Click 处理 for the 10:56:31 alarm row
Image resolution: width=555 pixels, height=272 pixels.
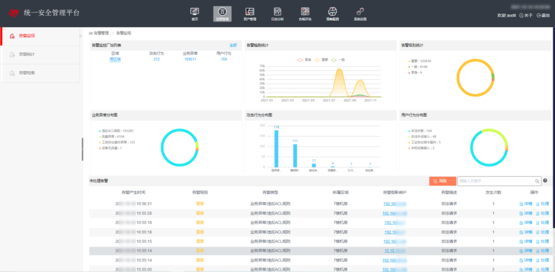[x=543, y=204]
